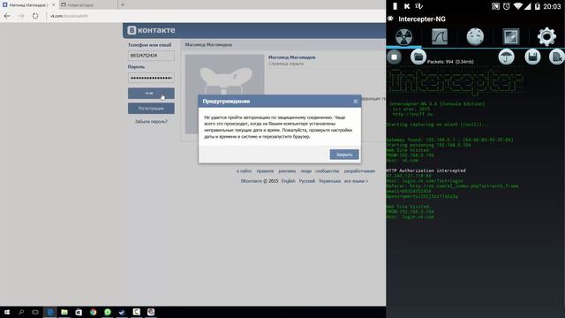Image resolution: width=565 pixels, height=318 pixels.
Task: Clear the log with document-X icon
Action: click(557, 57)
